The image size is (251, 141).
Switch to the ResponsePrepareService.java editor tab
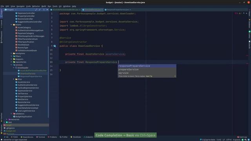[118, 9]
